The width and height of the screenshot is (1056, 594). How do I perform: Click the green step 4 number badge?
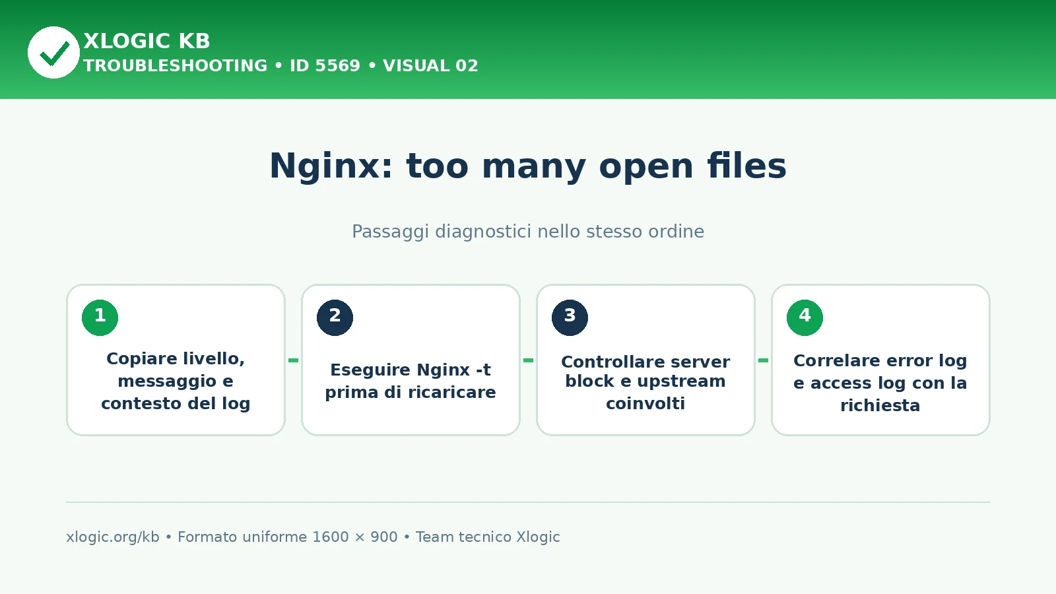805,317
